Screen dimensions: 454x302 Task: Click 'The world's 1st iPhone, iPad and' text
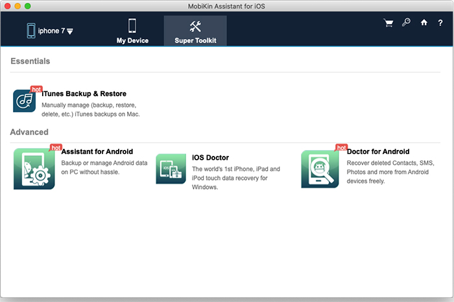click(x=236, y=169)
